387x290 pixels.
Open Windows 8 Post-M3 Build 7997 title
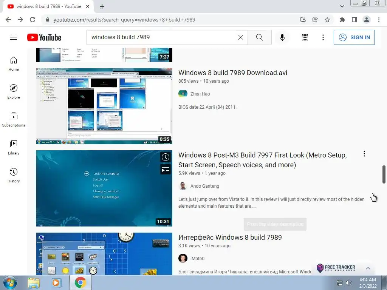[x=262, y=160]
